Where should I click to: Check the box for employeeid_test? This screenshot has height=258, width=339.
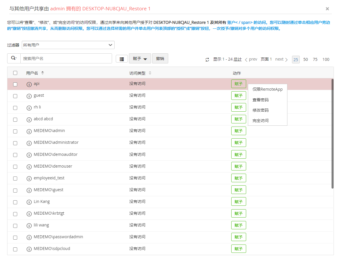[15, 179]
